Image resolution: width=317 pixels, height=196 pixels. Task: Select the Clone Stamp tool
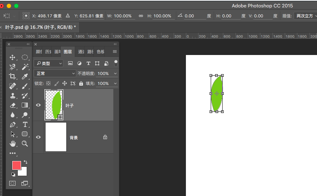[13, 96]
